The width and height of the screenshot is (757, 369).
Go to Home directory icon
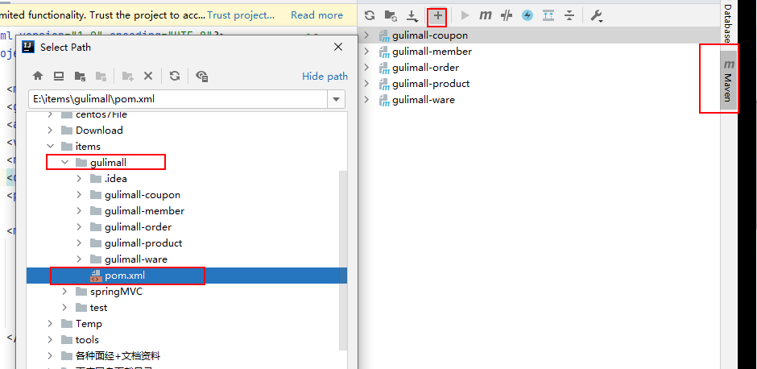38,76
